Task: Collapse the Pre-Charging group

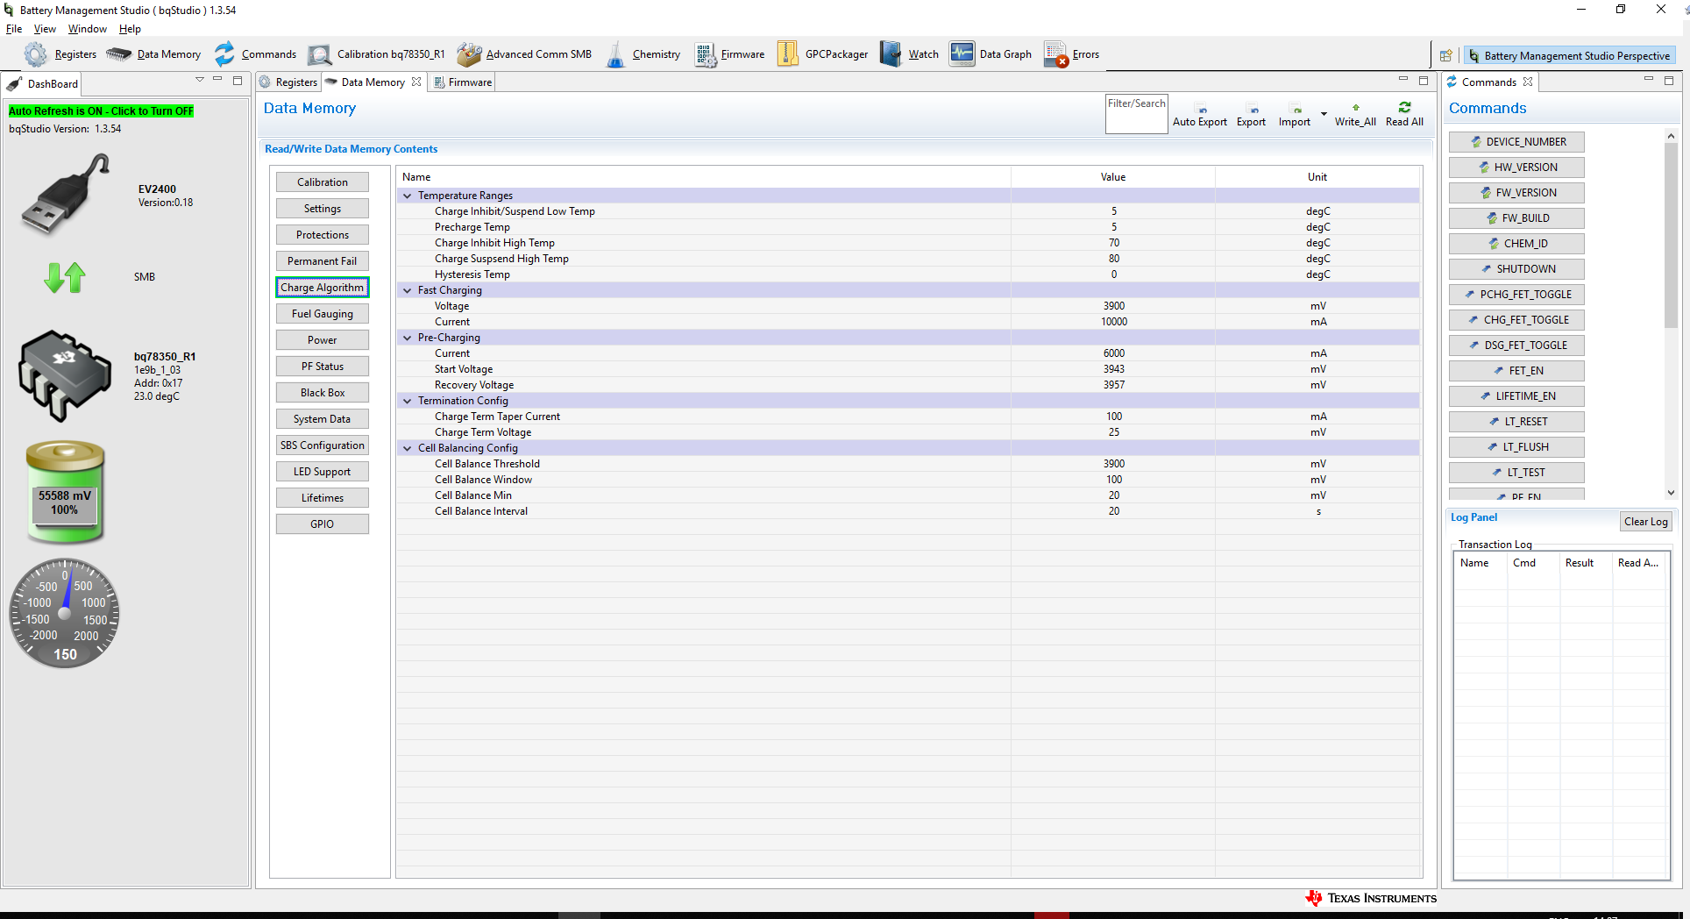Action: [407, 338]
